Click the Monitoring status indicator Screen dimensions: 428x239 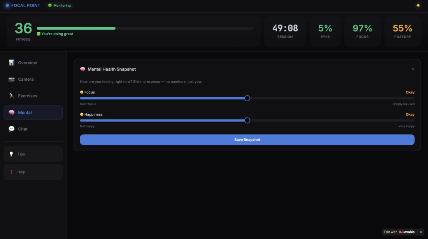pyautogui.click(x=60, y=5)
